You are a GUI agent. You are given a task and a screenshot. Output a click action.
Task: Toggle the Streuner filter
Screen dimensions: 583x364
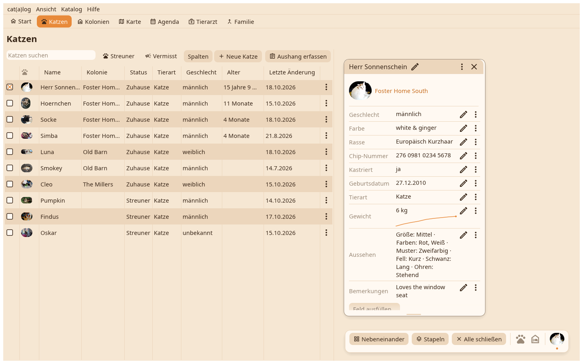119,56
